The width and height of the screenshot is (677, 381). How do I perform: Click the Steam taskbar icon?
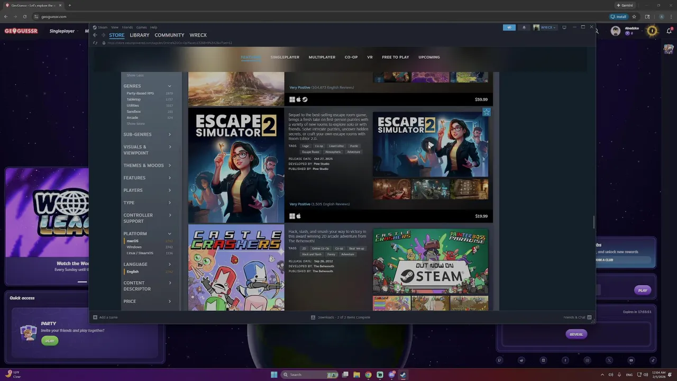(x=403, y=375)
